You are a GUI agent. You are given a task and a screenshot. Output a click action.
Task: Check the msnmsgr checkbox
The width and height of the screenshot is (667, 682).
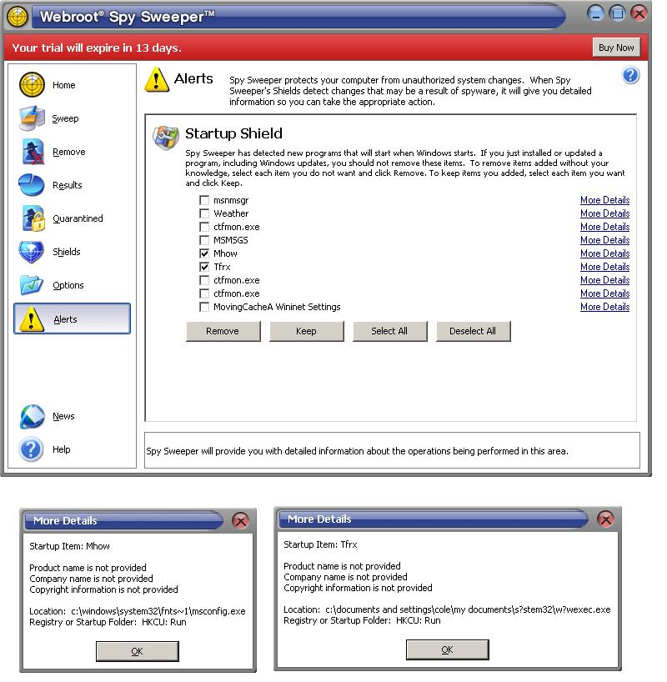[204, 200]
